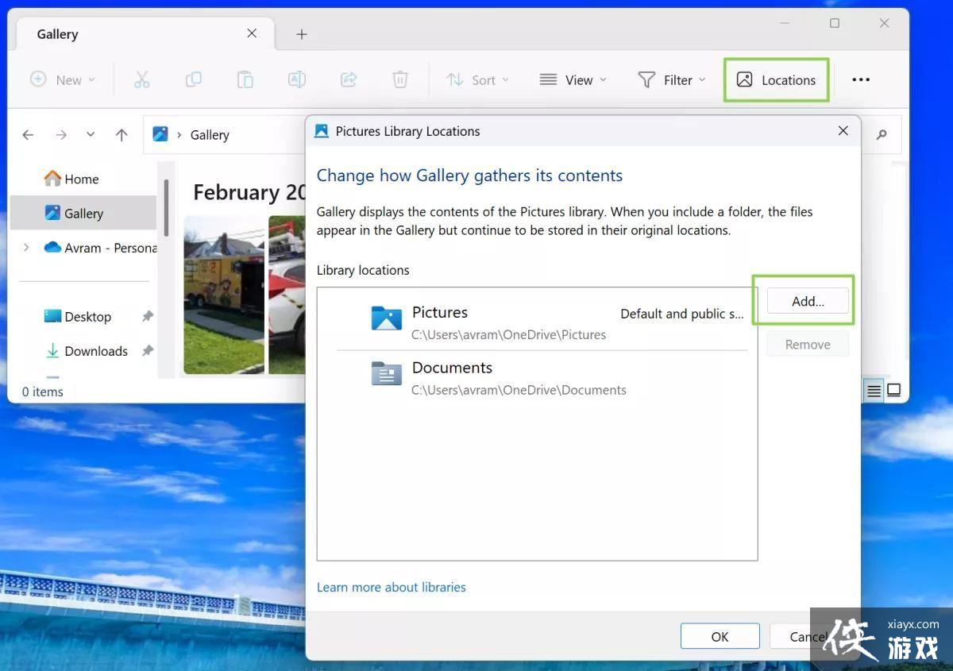
Task: Click the Rename icon in toolbar
Action: coord(296,79)
